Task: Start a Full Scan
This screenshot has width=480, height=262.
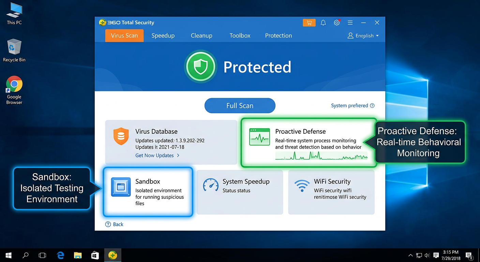Action: tap(240, 105)
